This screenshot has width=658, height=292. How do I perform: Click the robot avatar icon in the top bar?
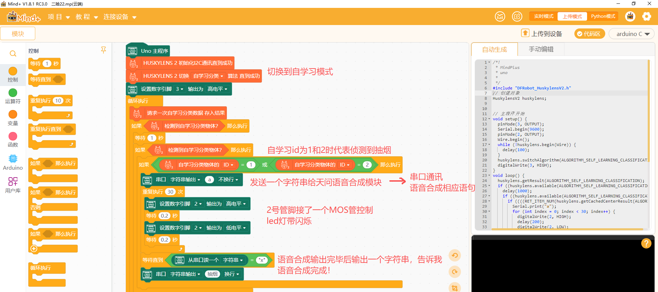(x=630, y=16)
